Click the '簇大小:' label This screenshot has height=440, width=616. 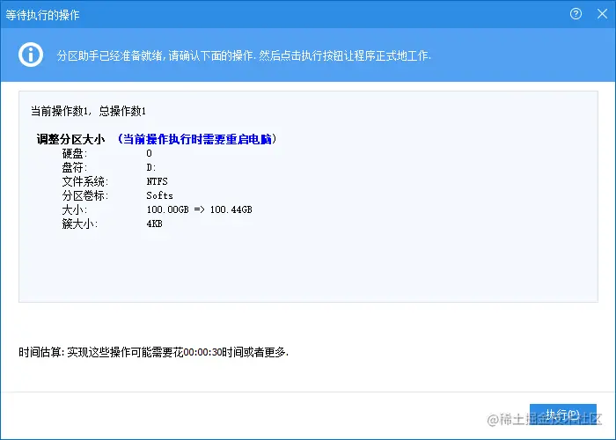click(x=80, y=224)
